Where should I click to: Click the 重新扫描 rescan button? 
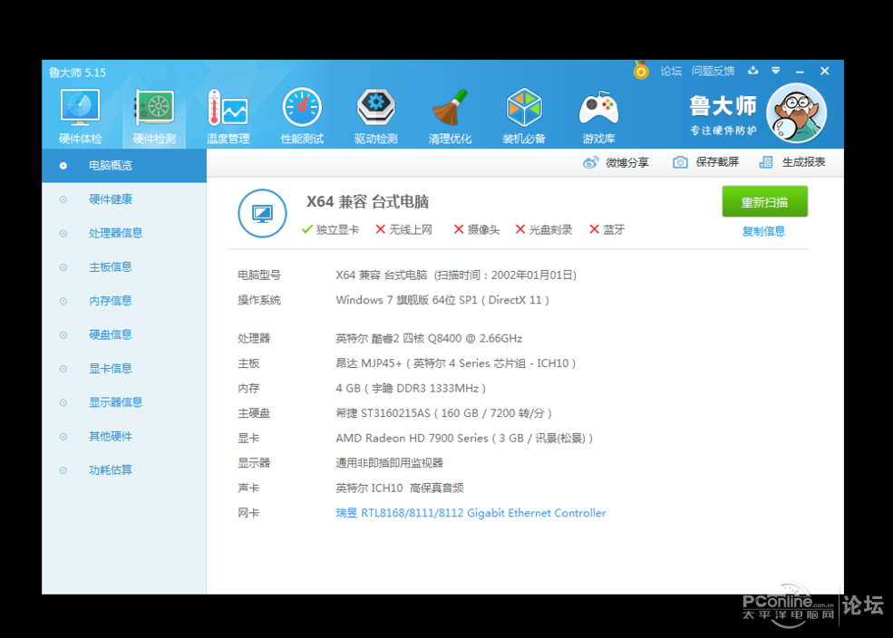pos(765,201)
